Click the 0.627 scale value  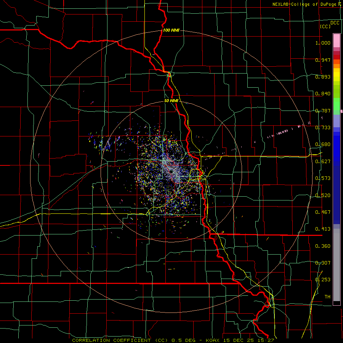(x=323, y=162)
